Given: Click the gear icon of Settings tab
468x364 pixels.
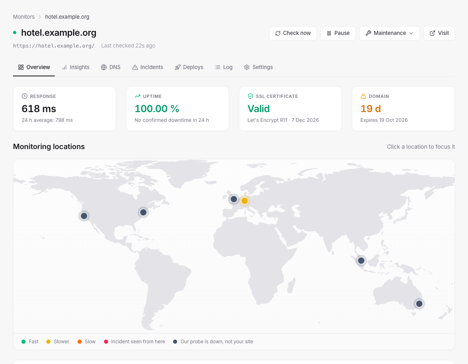Looking at the screenshot, I should point(247,67).
